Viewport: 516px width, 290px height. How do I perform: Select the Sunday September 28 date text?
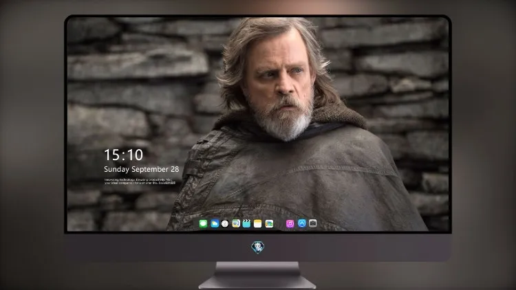[142, 169]
